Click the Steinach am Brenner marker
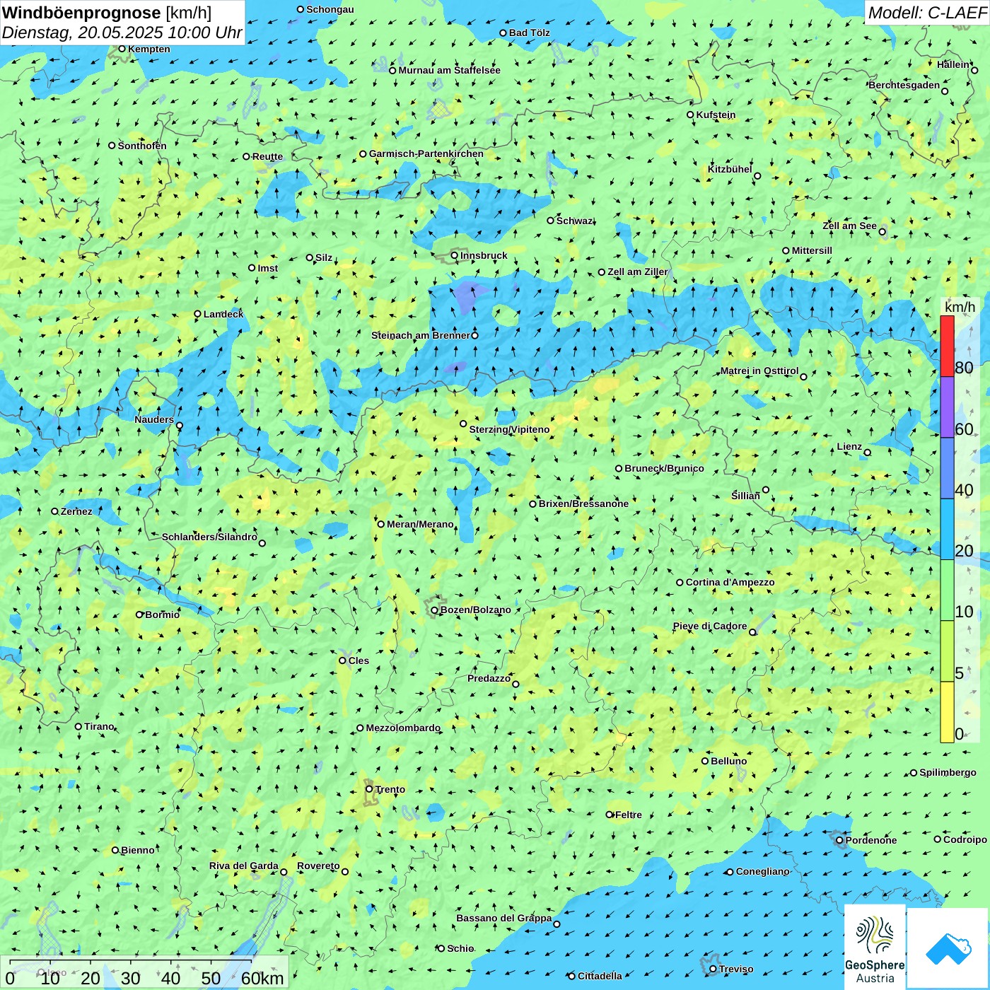The width and height of the screenshot is (990, 990). [x=475, y=336]
